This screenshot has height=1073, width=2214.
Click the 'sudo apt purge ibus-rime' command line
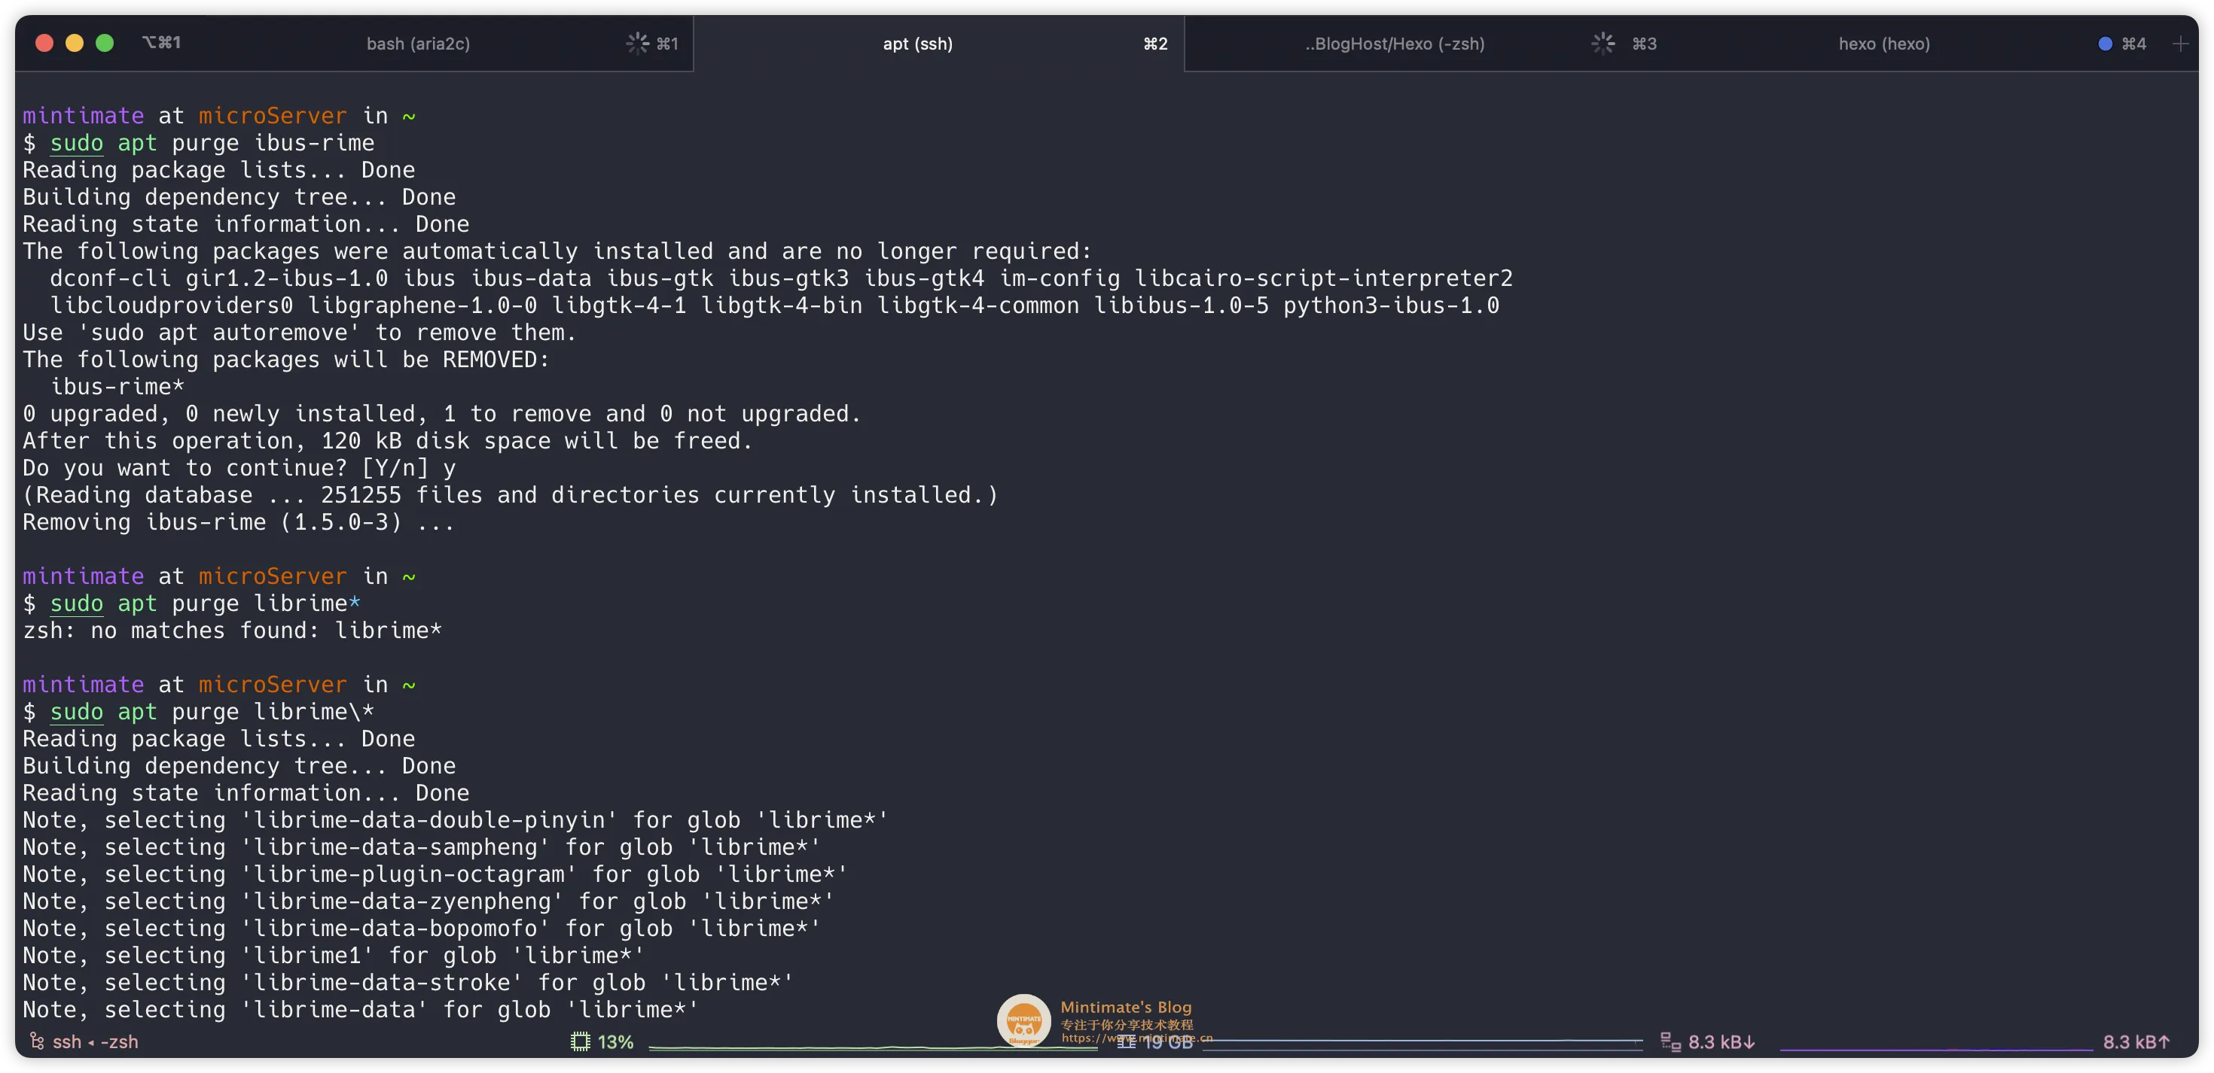tap(199, 143)
